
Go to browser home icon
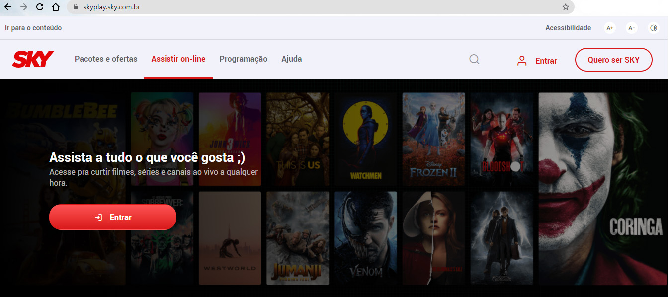[56, 7]
